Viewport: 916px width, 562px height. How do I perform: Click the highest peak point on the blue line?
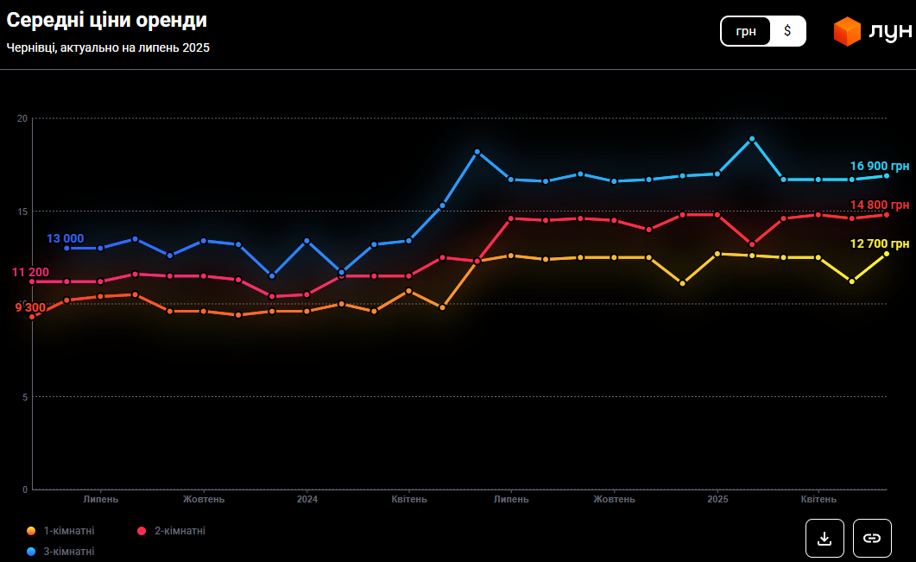pos(752,139)
